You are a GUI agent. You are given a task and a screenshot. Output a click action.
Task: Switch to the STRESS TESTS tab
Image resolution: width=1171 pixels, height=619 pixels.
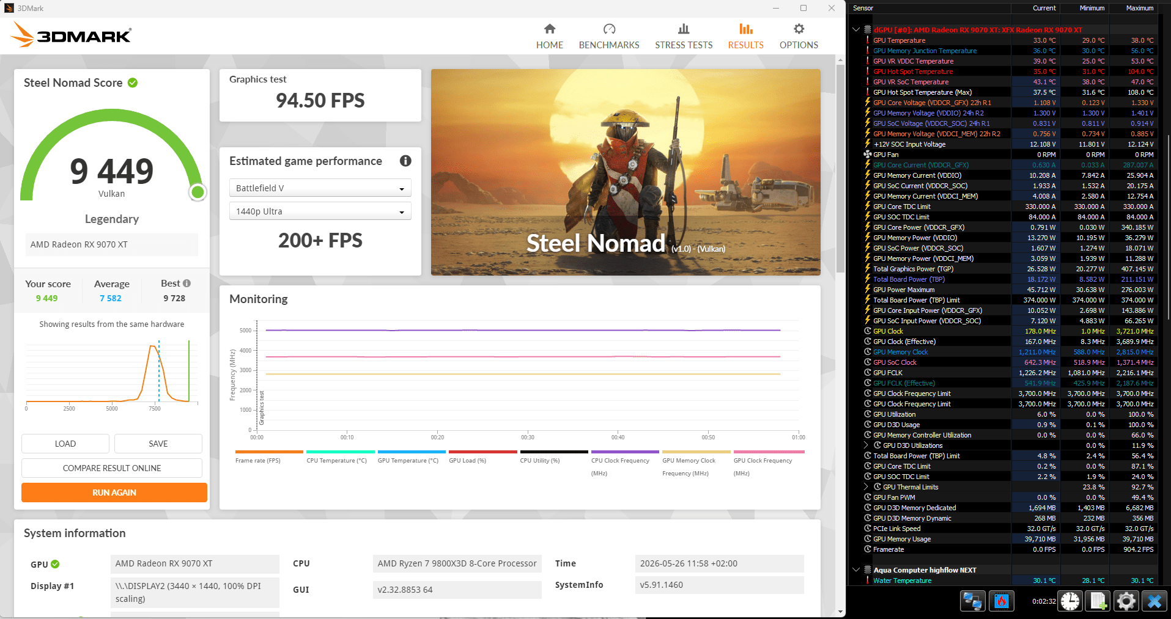coord(684,36)
